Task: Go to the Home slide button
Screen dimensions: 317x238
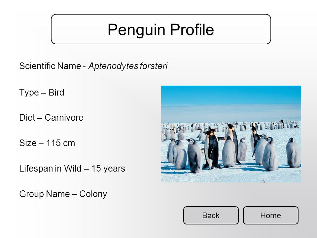Action: [271, 215]
